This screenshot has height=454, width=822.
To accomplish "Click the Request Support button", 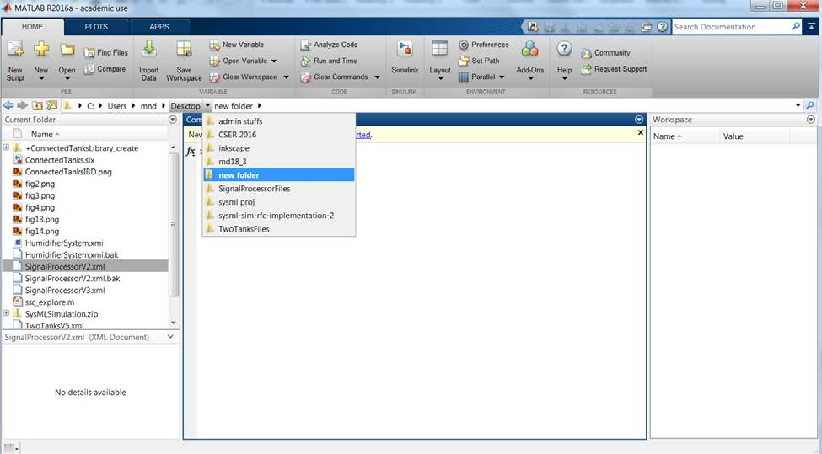I will point(620,69).
